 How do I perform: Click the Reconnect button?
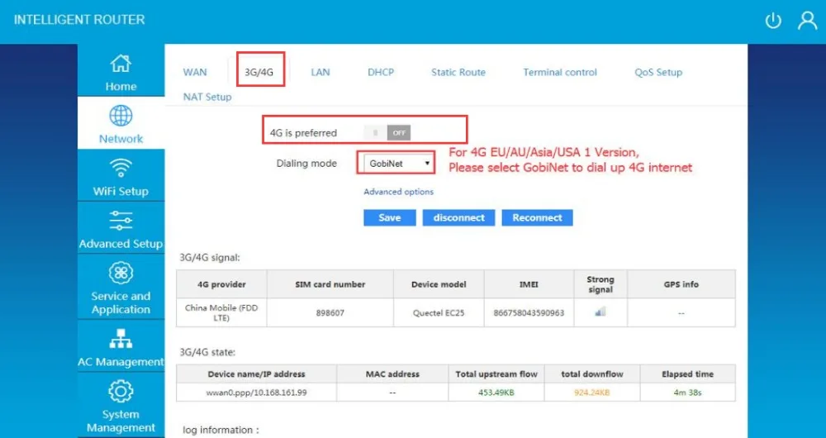(x=538, y=217)
